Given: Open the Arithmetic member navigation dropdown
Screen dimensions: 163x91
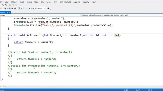Looking at the screenshot, I should coord(122,15).
